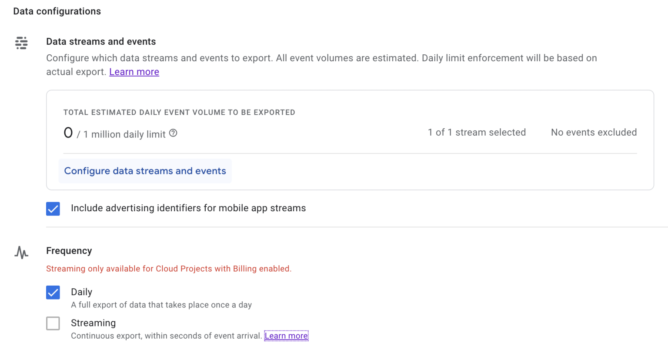Open the daily limit help tooltip icon
The image size is (668, 353).
173,133
